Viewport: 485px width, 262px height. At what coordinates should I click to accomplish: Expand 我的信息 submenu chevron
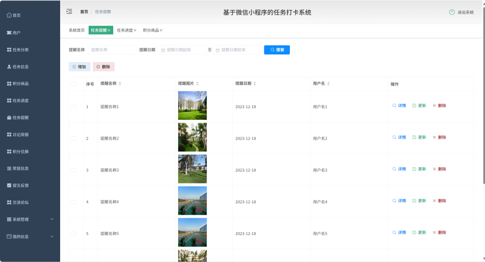(x=52, y=236)
